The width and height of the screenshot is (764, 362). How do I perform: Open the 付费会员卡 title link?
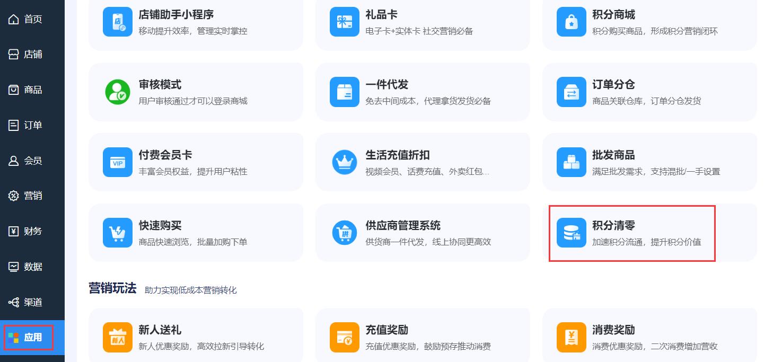point(165,155)
